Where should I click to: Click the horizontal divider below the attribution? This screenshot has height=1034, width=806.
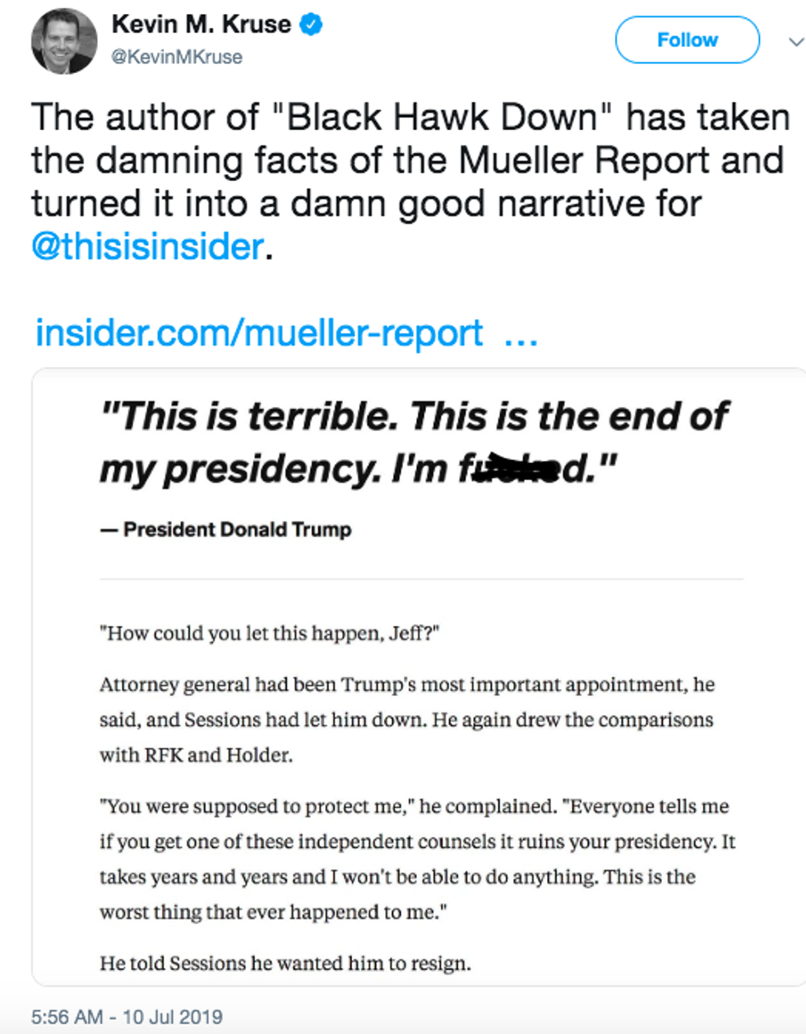point(421,579)
